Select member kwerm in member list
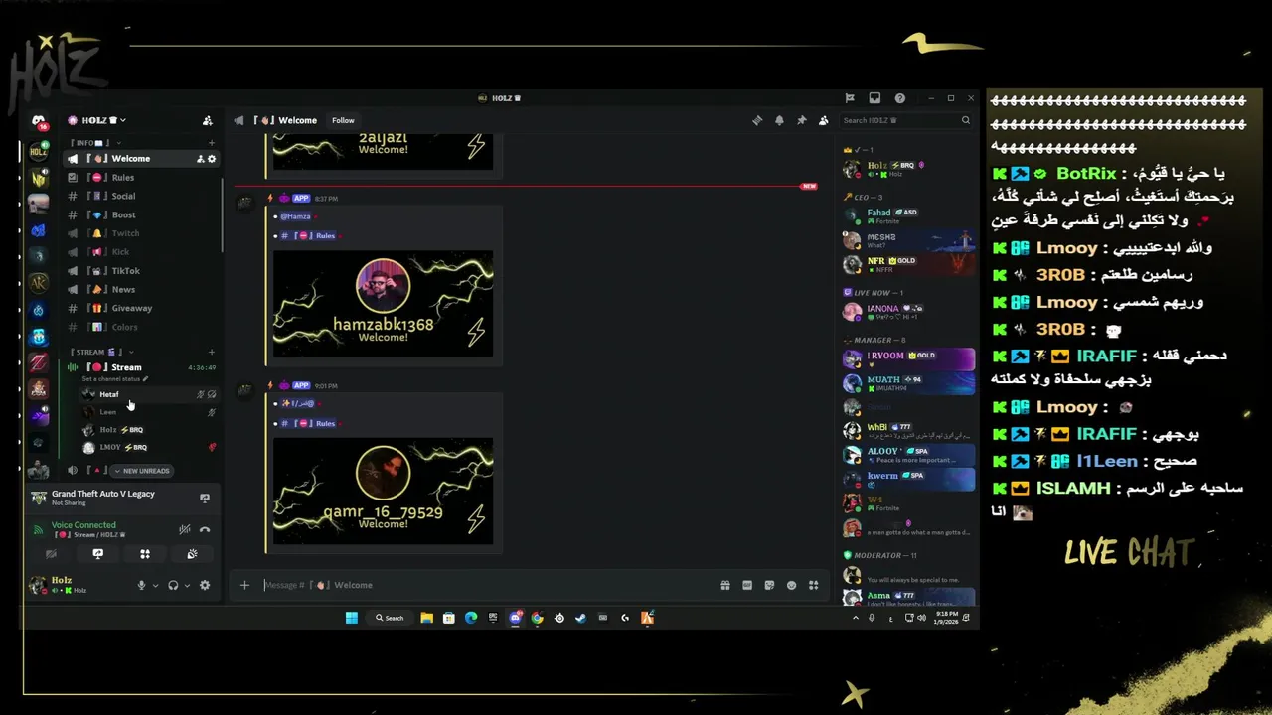 [x=907, y=479]
